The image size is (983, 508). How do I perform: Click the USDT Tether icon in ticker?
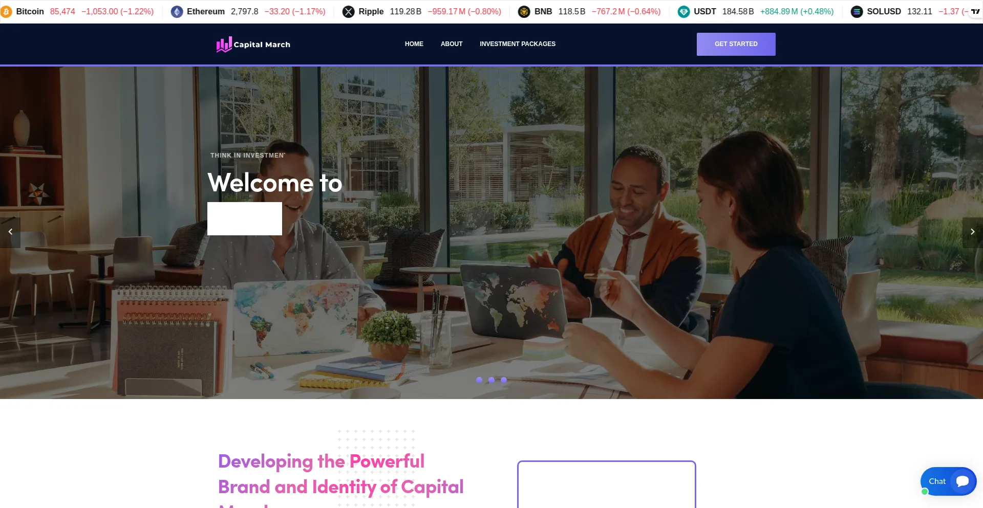click(x=683, y=11)
